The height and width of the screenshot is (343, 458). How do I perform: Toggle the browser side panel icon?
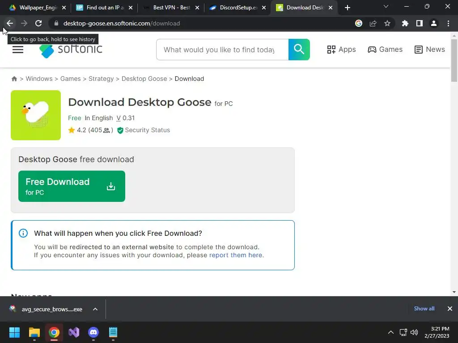[x=420, y=23]
